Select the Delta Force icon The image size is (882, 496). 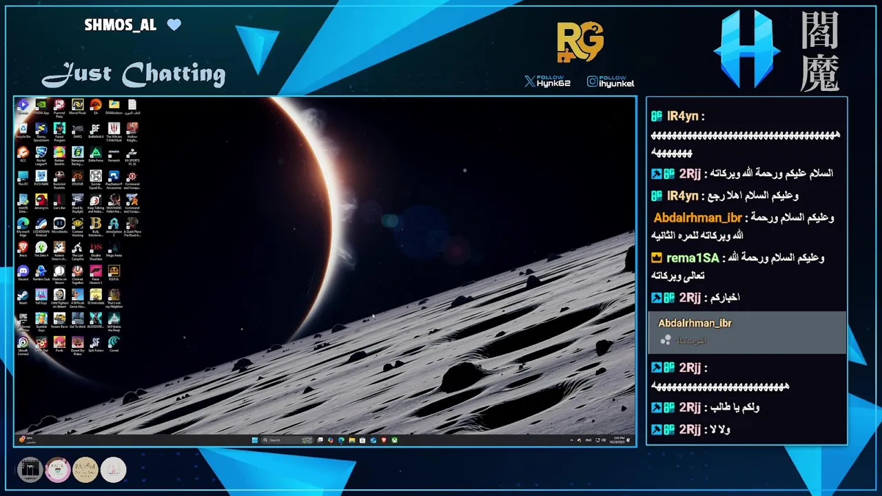[x=96, y=154]
